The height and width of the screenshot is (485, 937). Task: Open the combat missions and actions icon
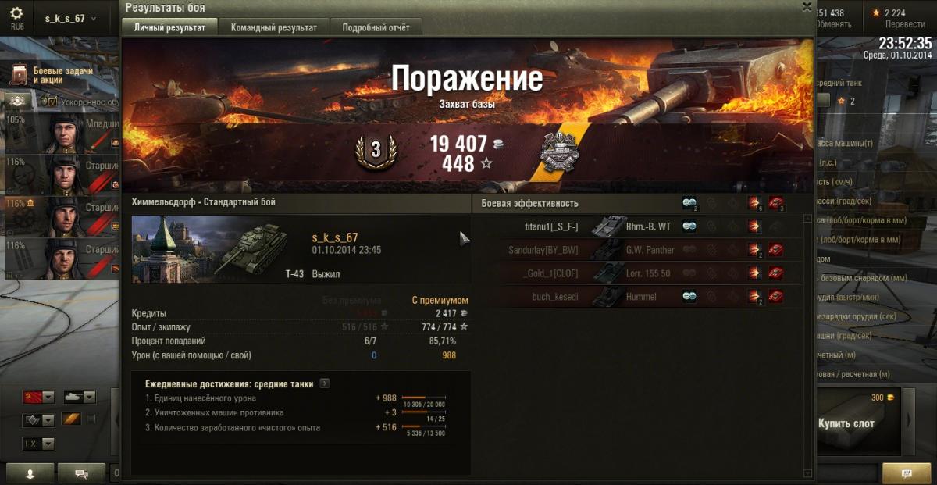pos(20,74)
